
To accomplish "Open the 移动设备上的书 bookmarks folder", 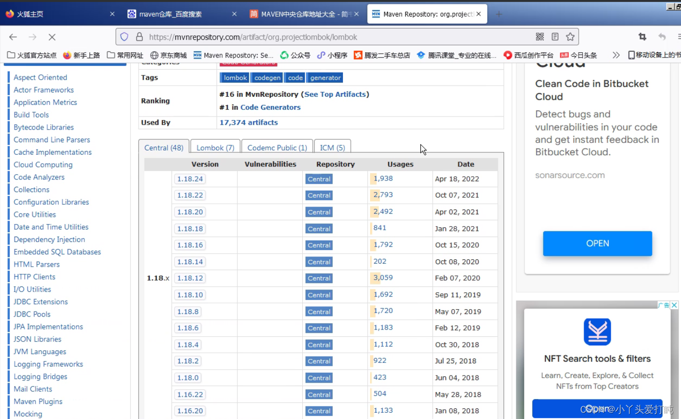I will coord(654,55).
